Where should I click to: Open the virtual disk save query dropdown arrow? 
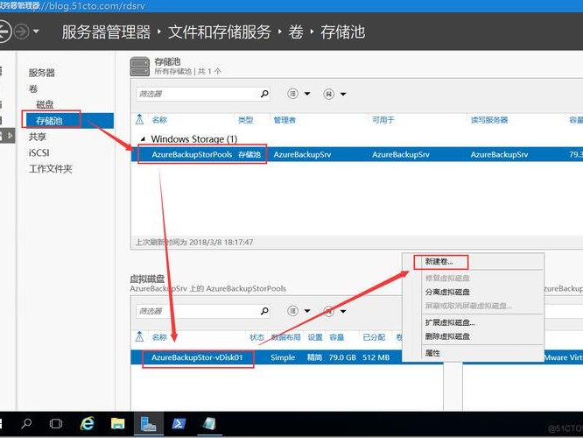(343, 311)
